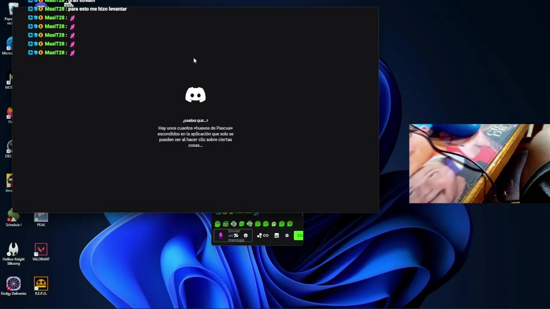Image resolution: width=550 pixels, height=309 pixels.
Task: Pick the crying green emote with red eyes
Action: point(290,224)
